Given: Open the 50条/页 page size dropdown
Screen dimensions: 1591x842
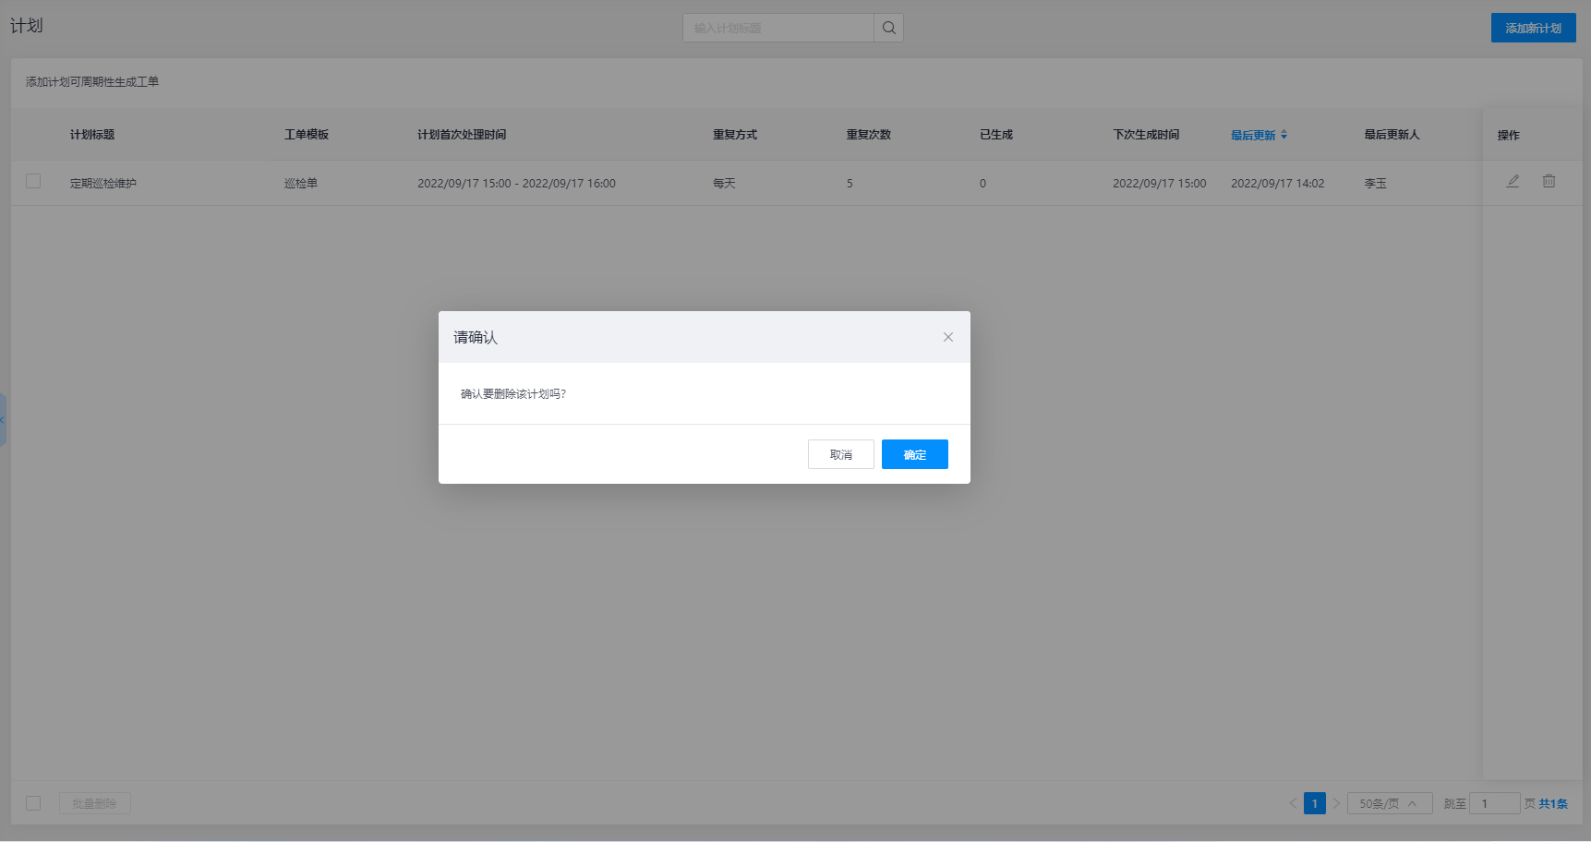Looking at the screenshot, I should click(x=1389, y=803).
